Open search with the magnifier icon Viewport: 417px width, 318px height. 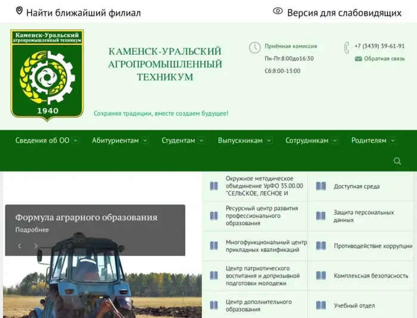click(397, 161)
